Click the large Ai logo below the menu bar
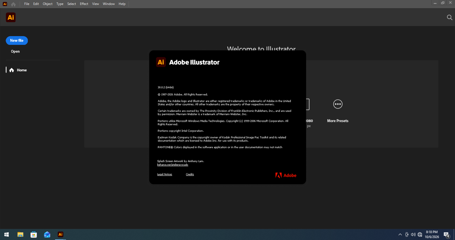 [x=11, y=17]
